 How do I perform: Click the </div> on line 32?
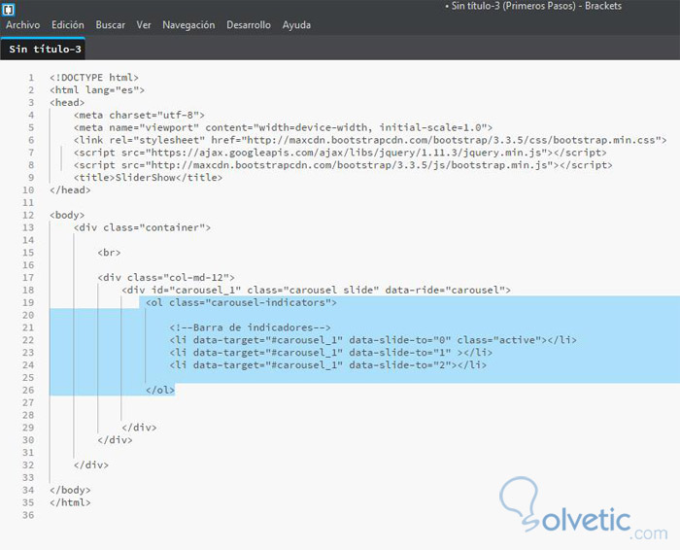(91, 465)
